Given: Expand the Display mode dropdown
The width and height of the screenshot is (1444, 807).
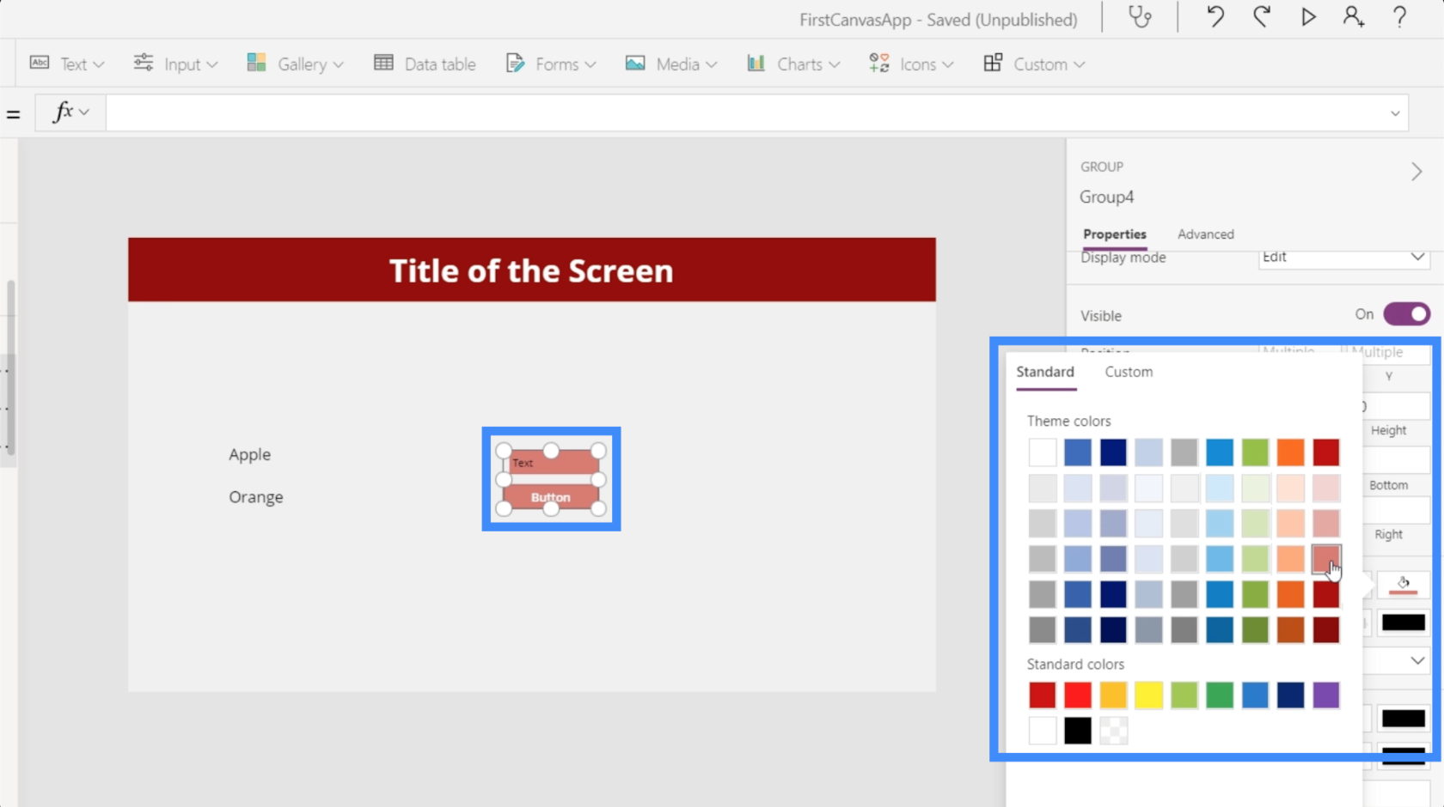Looking at the screenshot, I should (x=1416, y=257).
